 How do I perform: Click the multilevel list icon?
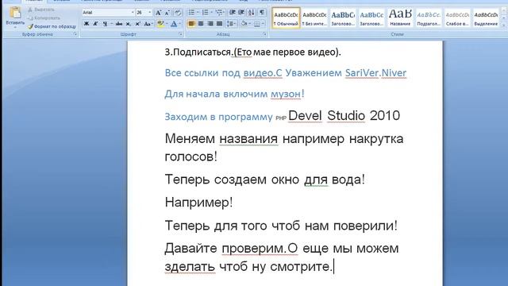pos(219,13)
